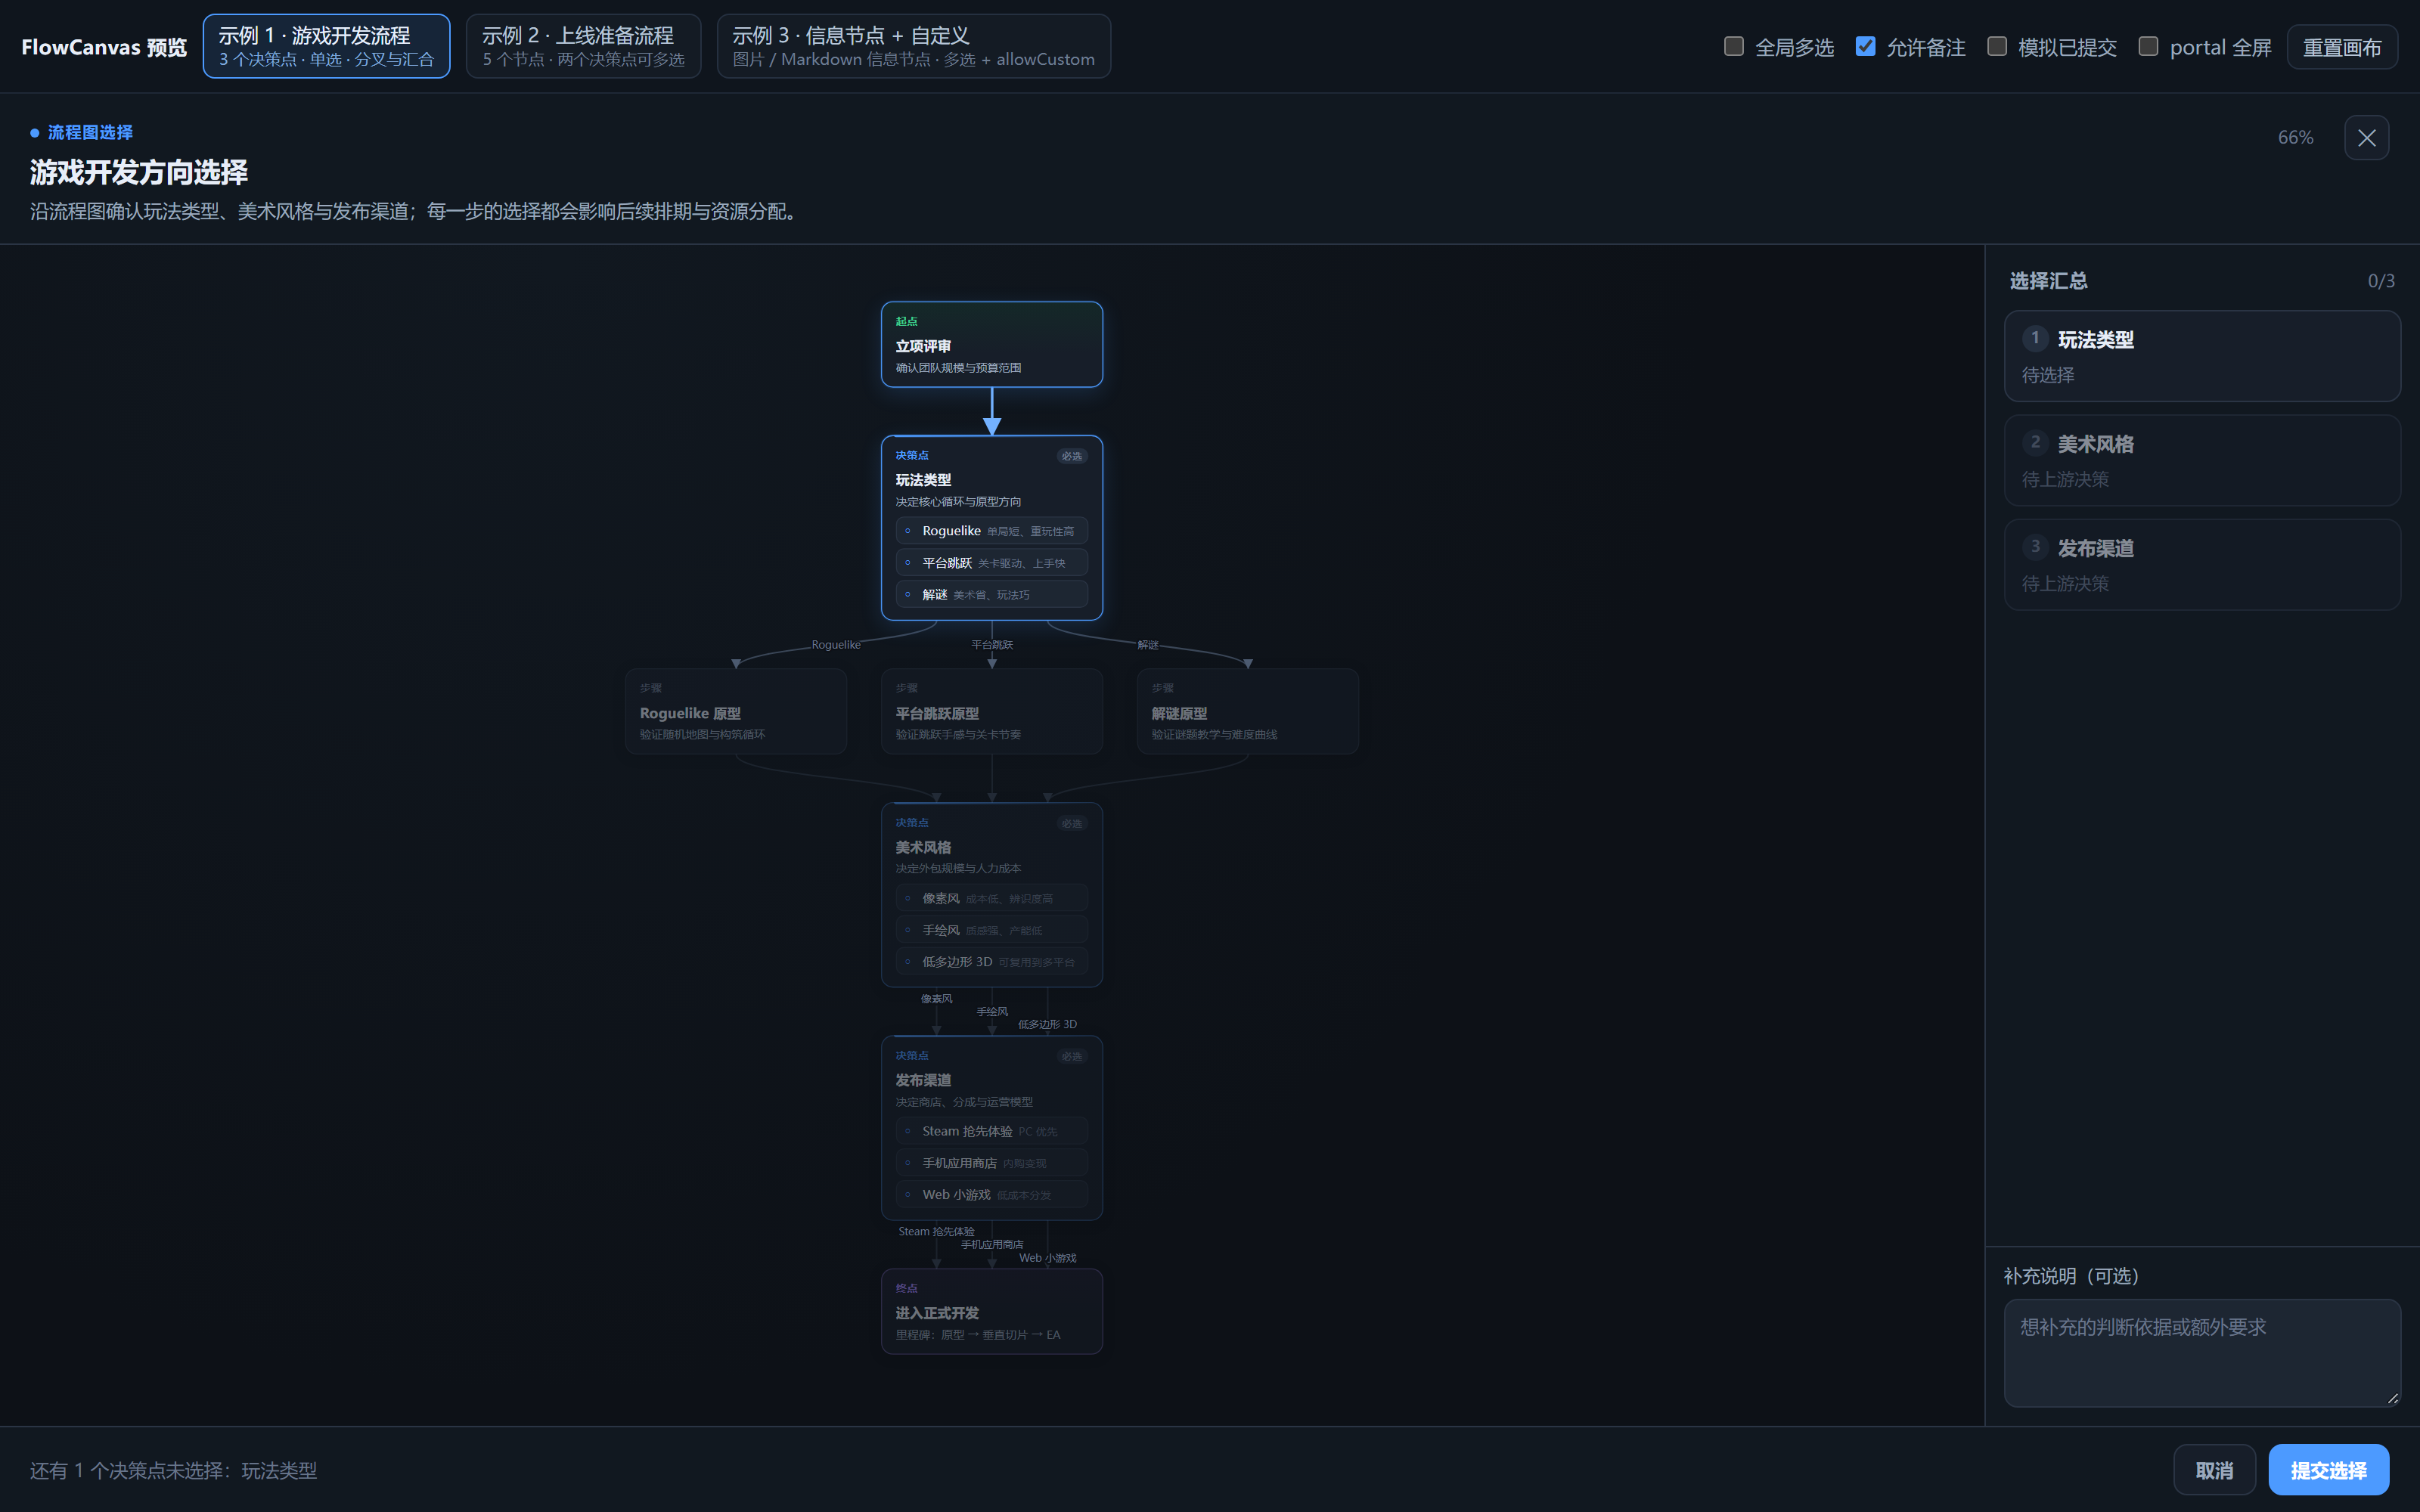The height and width of the screenshot is (1512, 2420).
Task: Click the FlowCanvas 预览 title
Action: click(104, 47)
